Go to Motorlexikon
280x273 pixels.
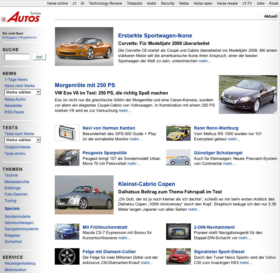tap(15, 270)
